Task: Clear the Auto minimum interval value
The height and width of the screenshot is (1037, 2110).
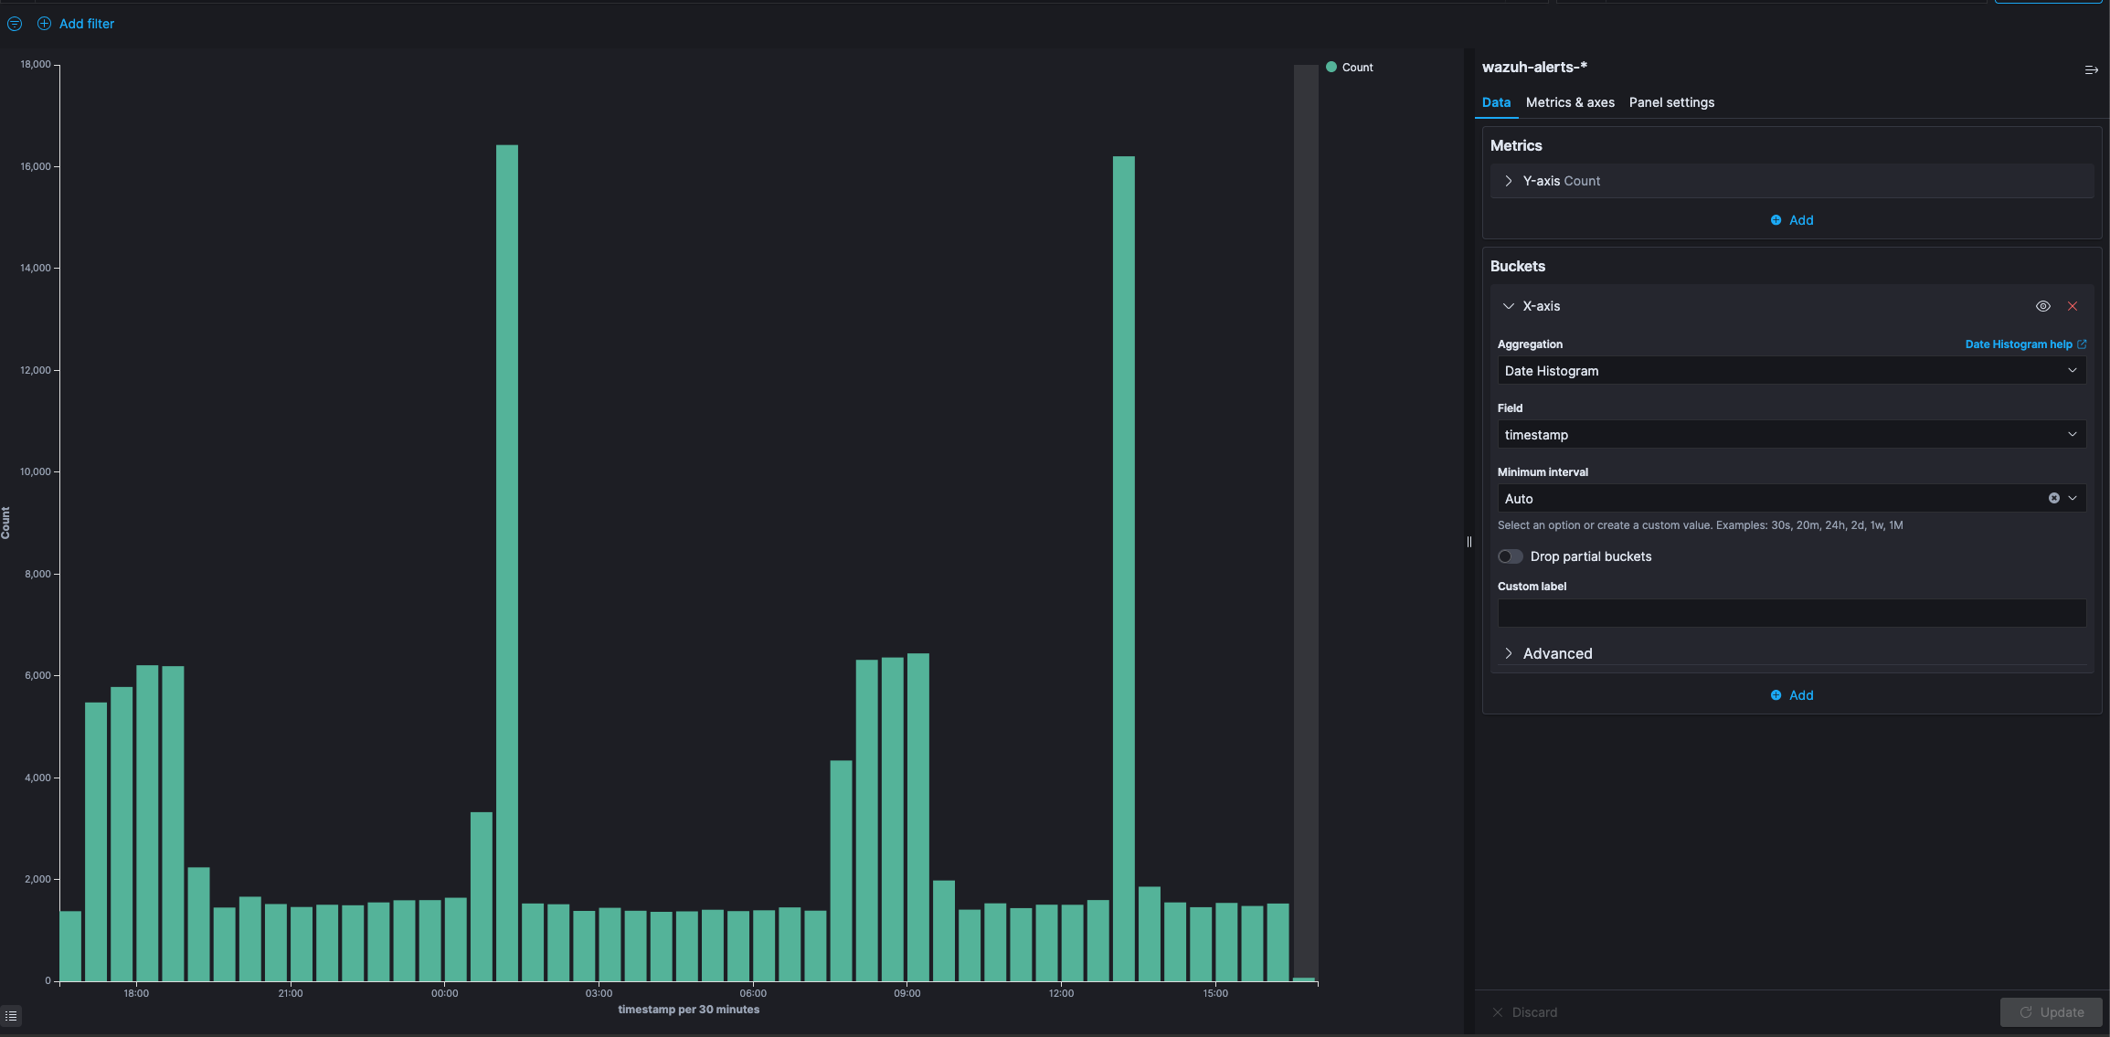Action: click(2053, 498)
